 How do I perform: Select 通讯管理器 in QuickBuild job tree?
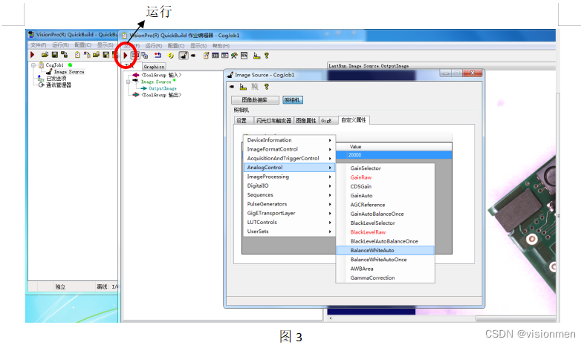pyautogui.click(x=59, y=85)
